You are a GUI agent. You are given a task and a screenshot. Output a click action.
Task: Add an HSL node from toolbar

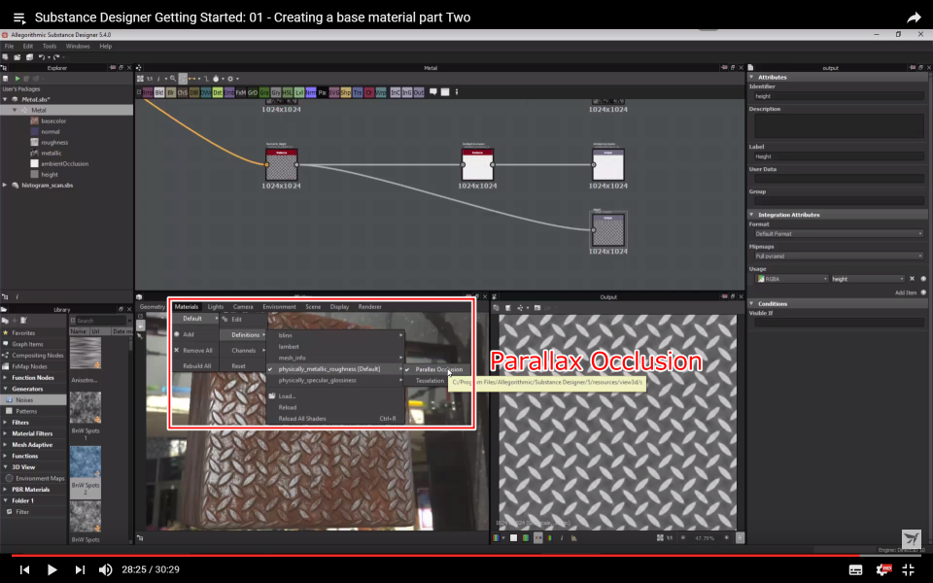[x=288, y=93]
